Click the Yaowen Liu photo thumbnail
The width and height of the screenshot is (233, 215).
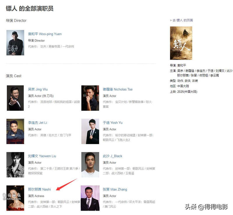[15, 165]
